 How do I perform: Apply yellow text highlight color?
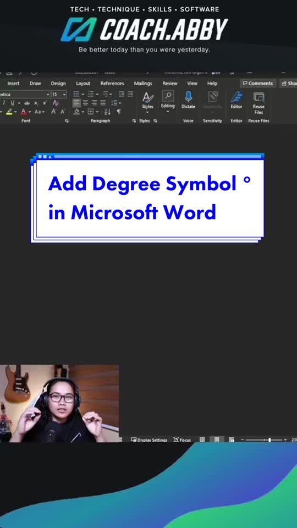click(x=9, y=112)
